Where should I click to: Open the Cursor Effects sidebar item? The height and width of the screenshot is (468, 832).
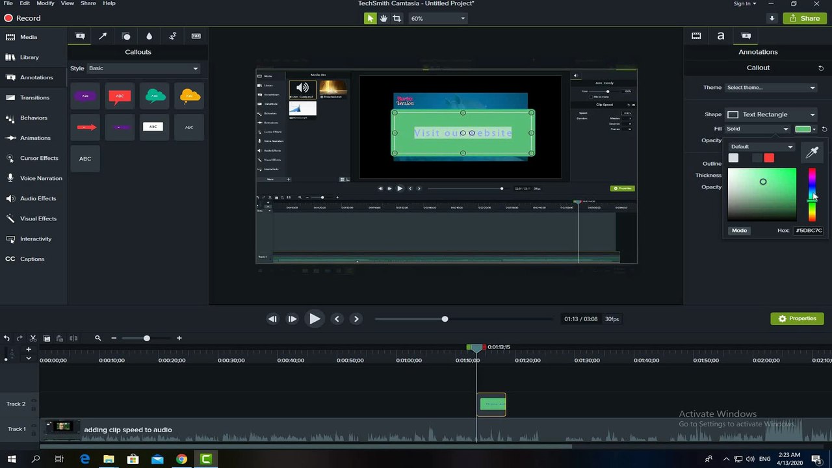31,158
